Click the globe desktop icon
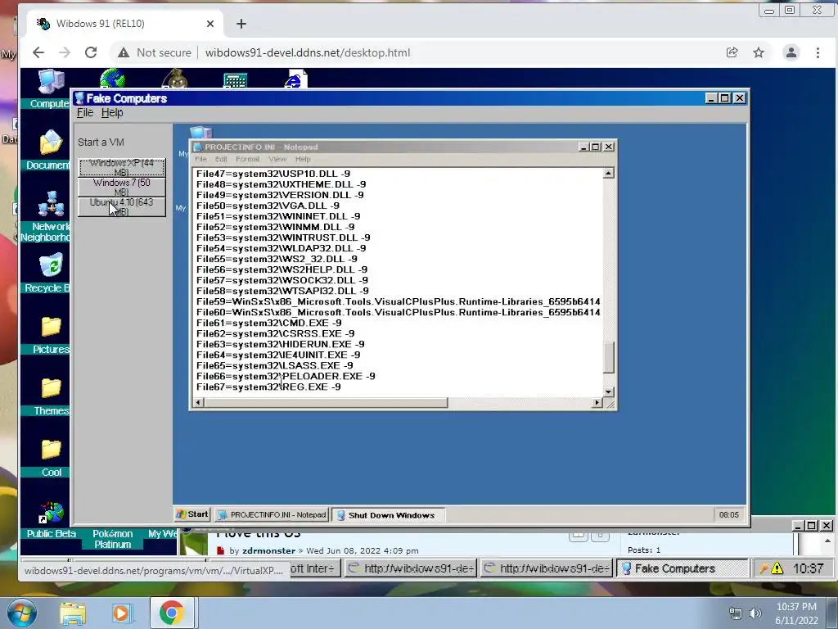 click(112, 79)
